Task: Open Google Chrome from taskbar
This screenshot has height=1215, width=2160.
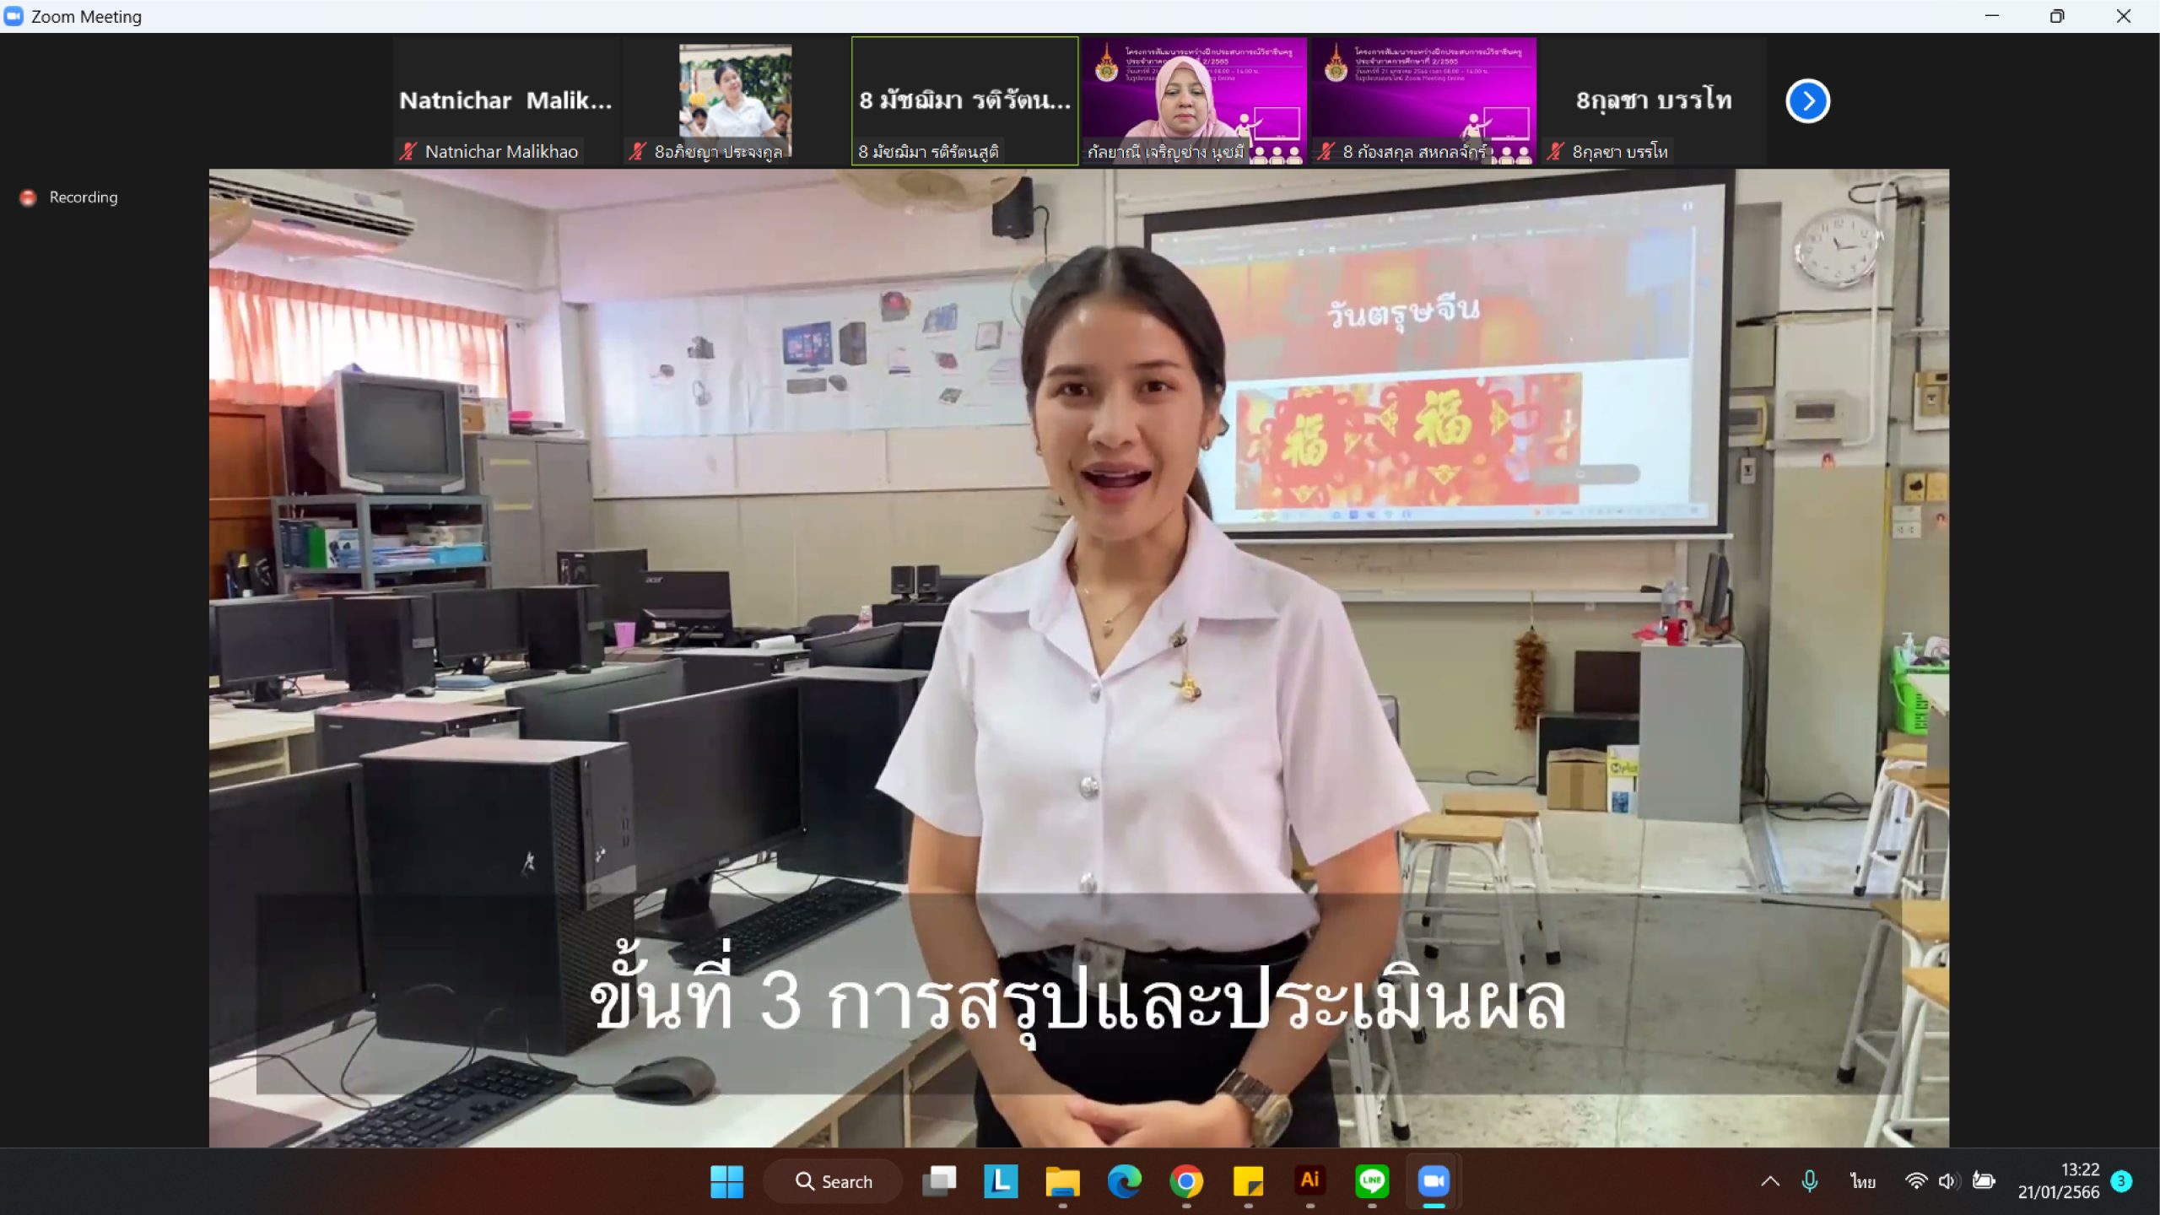Action: 1186,1181
